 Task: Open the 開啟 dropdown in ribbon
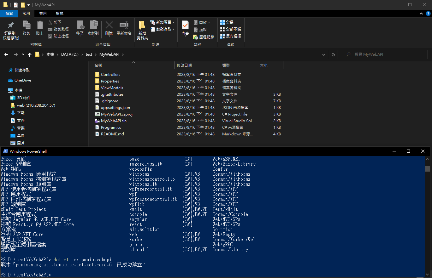(x=202, y=23)
